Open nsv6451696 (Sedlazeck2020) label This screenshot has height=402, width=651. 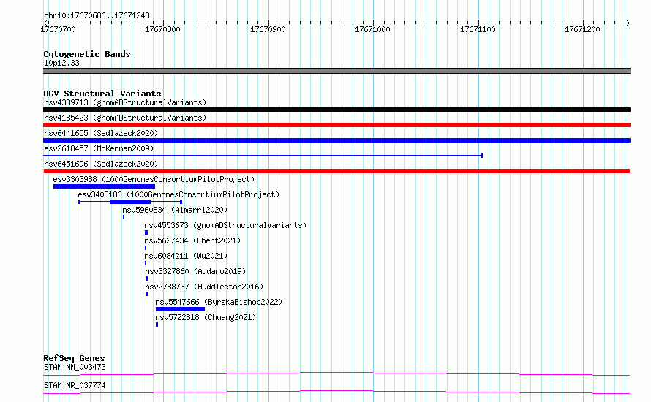pos(101,164)
